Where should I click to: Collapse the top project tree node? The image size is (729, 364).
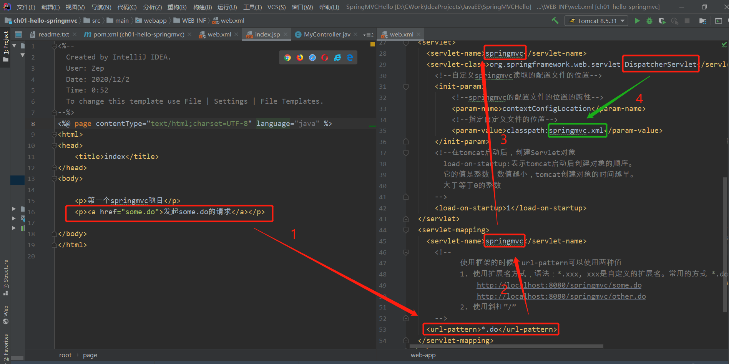pos(14,46)
